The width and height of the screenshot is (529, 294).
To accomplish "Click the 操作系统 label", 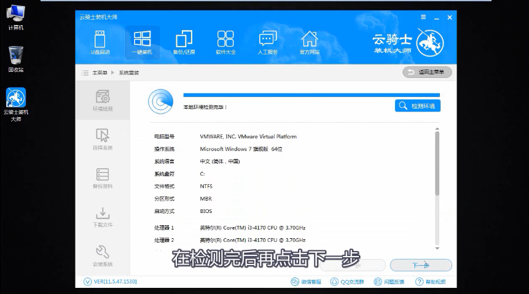I will coord(164,149).
